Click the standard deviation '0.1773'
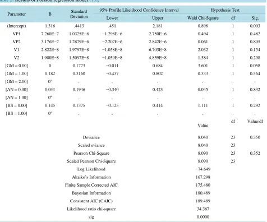 click(79, 66)
